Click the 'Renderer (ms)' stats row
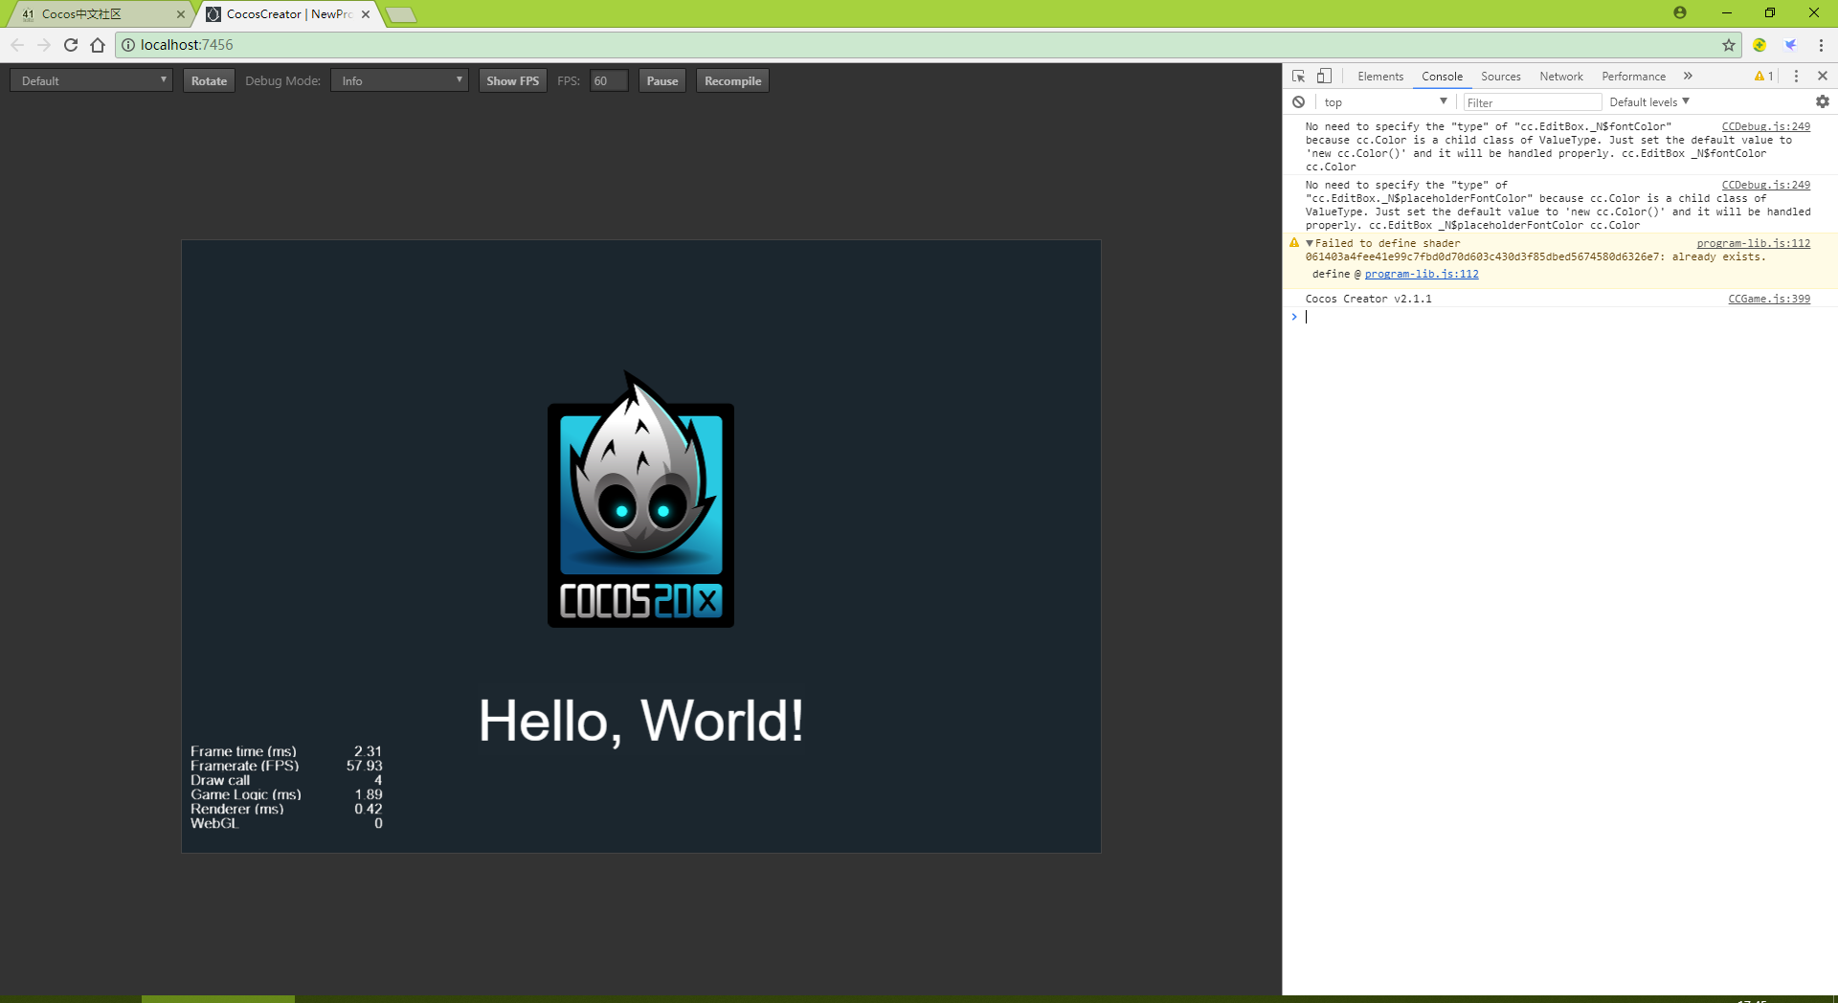The width and height of the screenshot is (1838, 1003). click(x=286, y=809)
